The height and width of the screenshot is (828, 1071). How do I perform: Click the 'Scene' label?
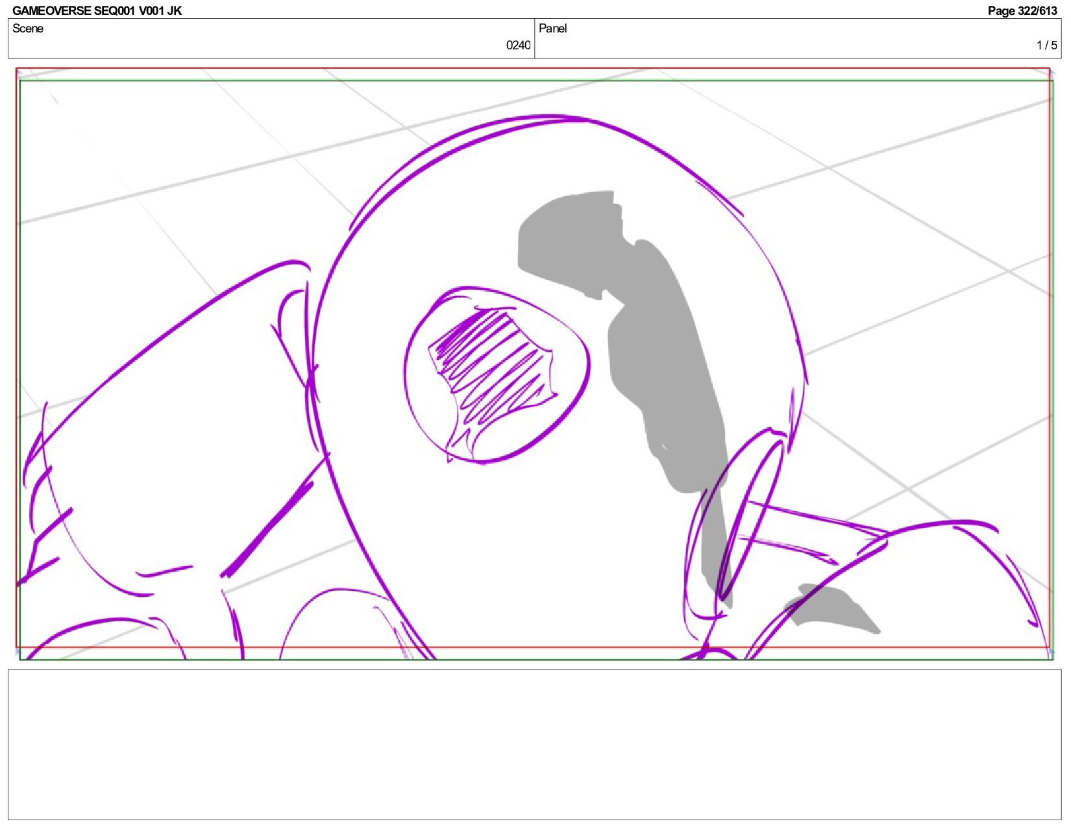pos(28,29)
